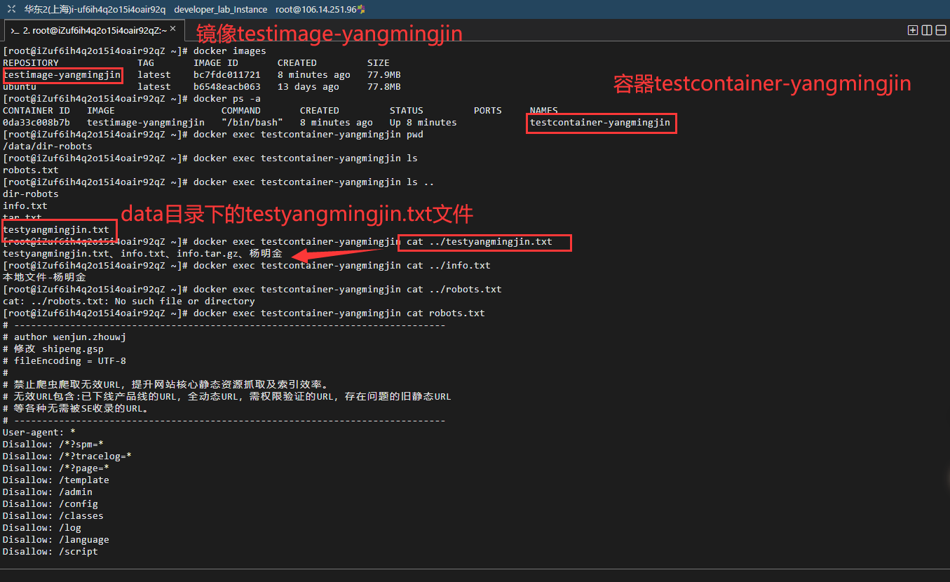Click the '13 days ago' created value
This screenshot has width=950, height=582.
pos(308,87)
